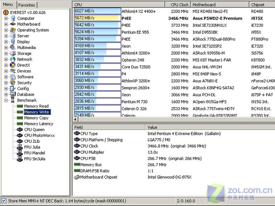This screenshot has width=275, height=206.
Task: Click the Multimedia speaker icon
Action: tap(13, 47)
